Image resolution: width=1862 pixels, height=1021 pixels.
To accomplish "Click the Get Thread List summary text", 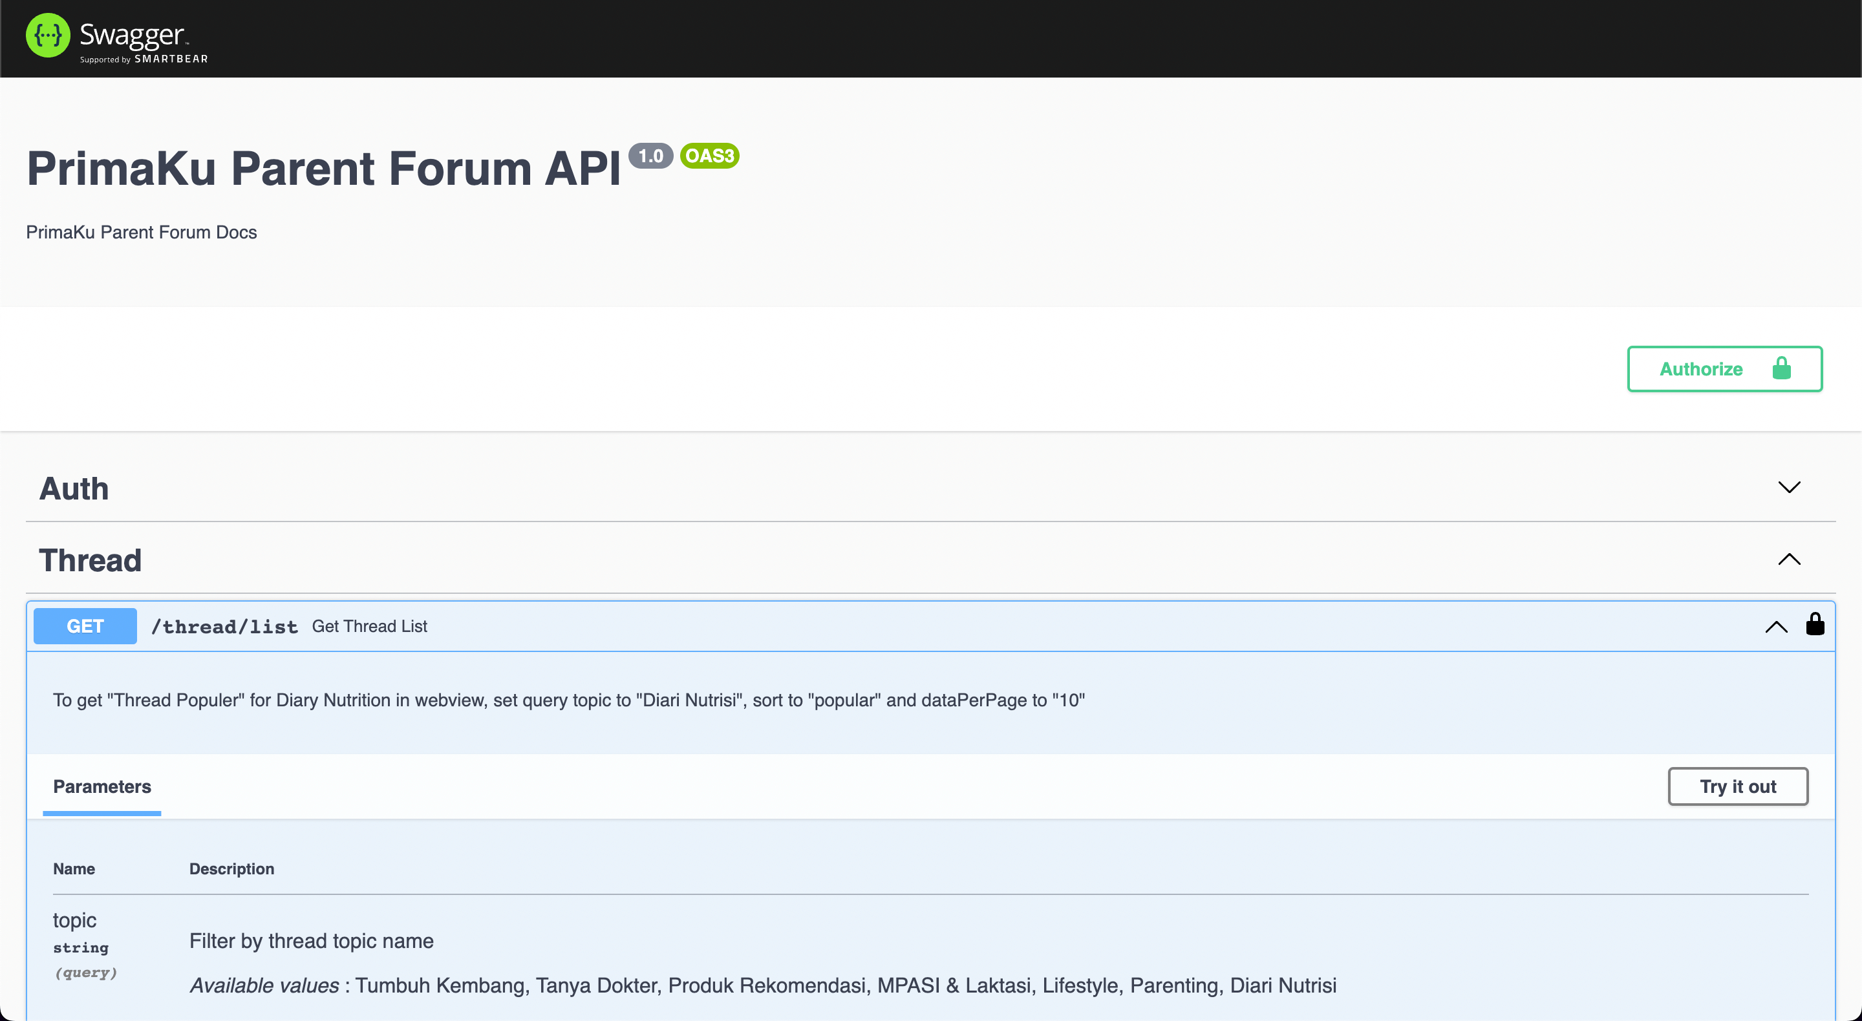I will [x=369, y=626].
